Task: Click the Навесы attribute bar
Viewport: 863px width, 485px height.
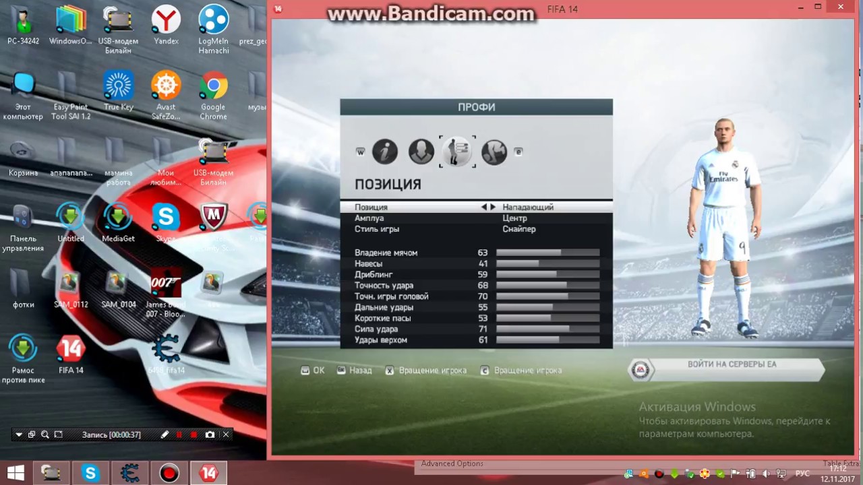Action: pyautogui.click(x=547, y=263)
